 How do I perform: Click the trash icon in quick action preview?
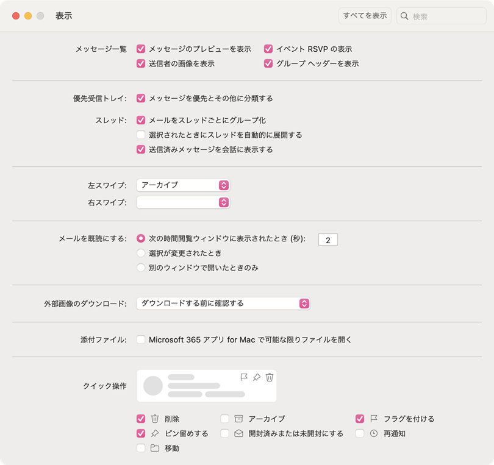pyautogui.click(x=270, y=377)
